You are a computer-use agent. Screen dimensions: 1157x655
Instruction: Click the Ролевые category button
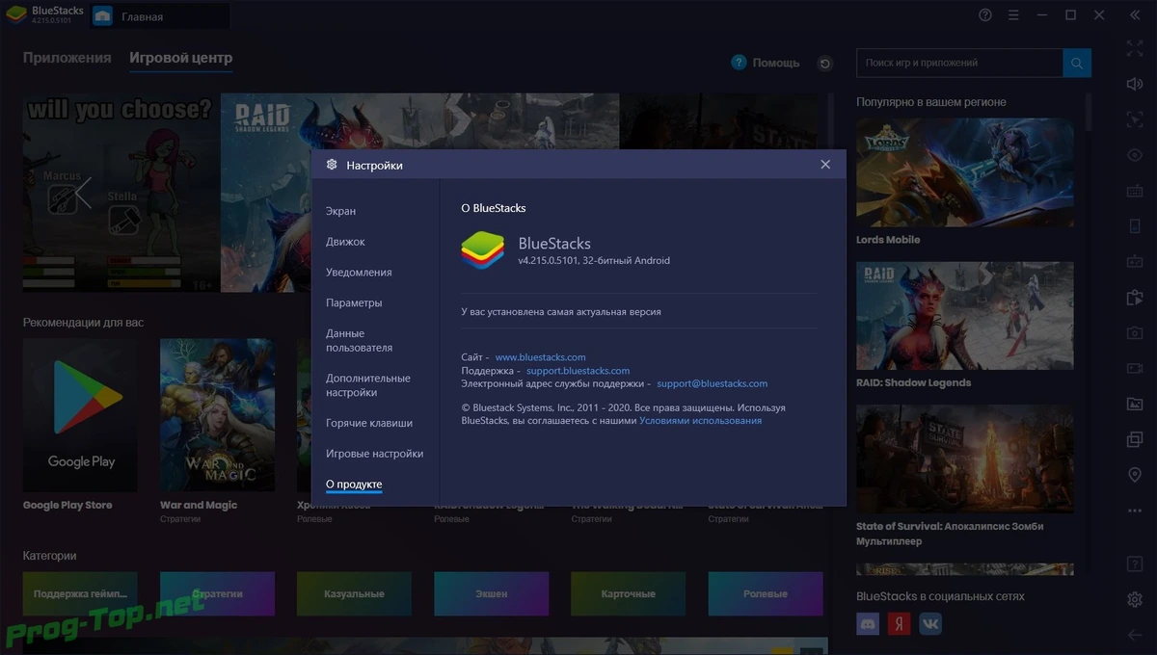click(x=766, y=594)
